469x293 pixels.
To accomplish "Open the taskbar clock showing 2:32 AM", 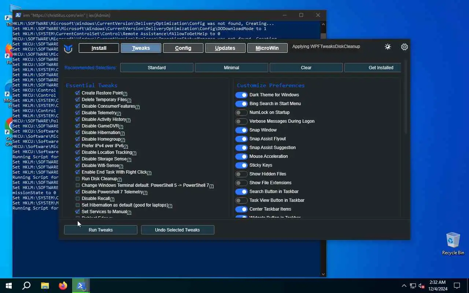I will 437,286.
